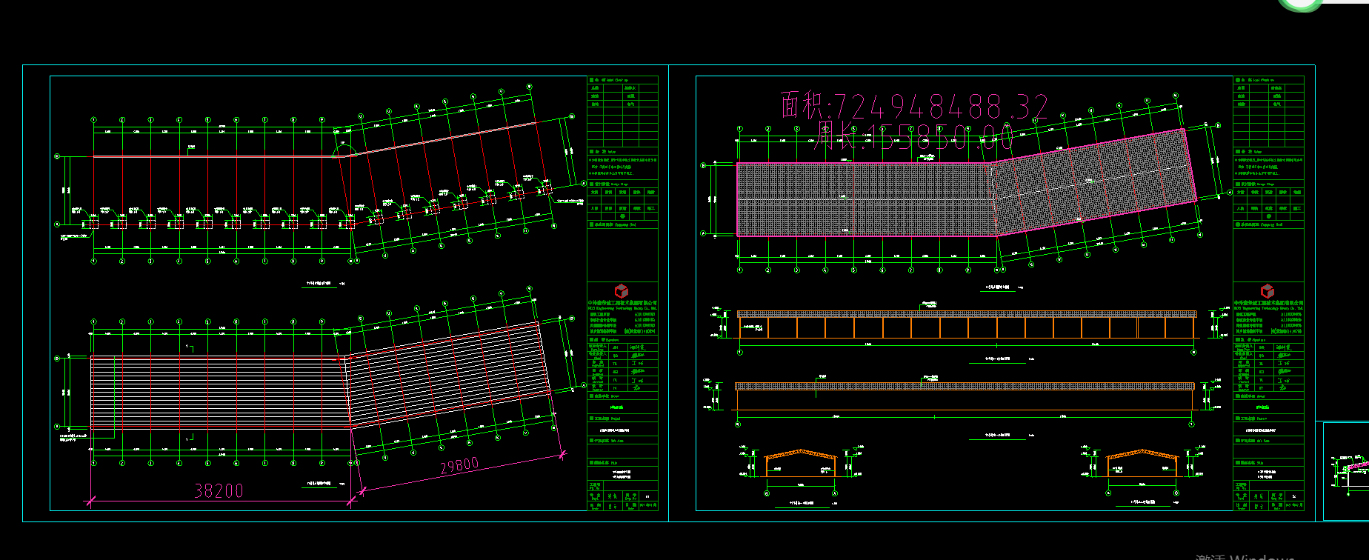This screenshot has width=1369, height=560.
Task: Click the 周长:155850.00 perimeter annotation
Action: tap(915, 136)
